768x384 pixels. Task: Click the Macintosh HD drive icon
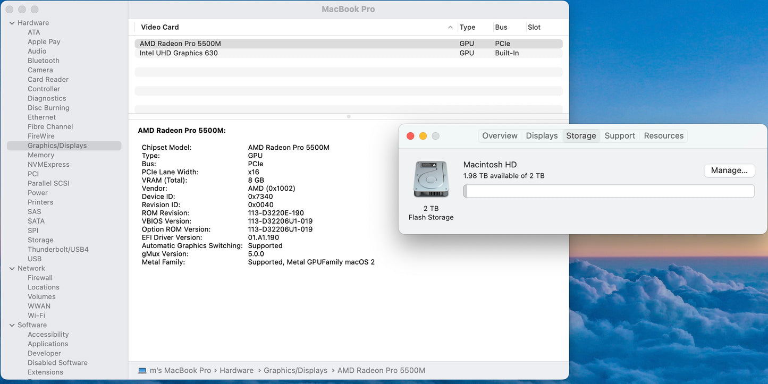[431, 179]
